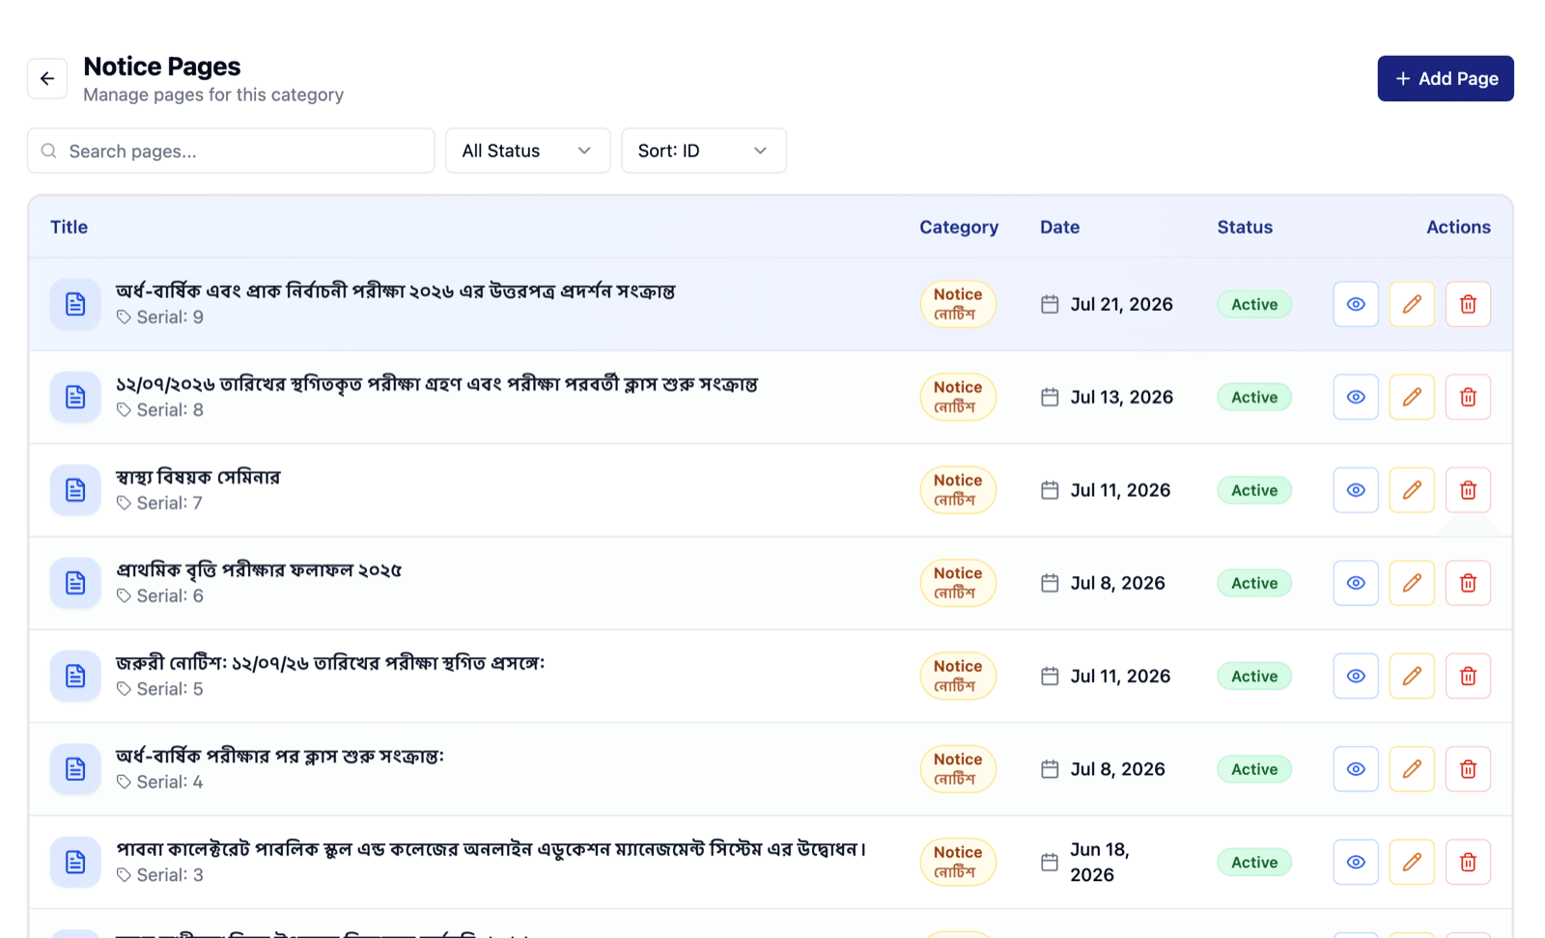
Task: Edit the Serial: 6 notice page
Action: tap(1412, 583)
